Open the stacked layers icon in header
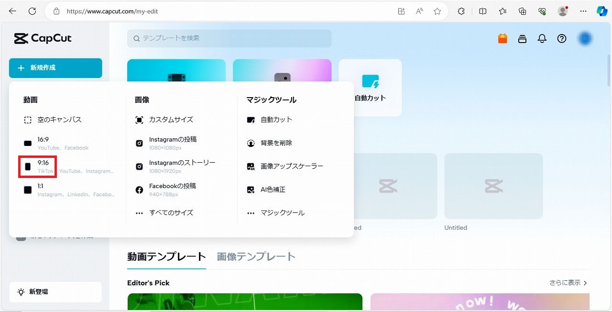Screen dimensions: 612x312 522,39
